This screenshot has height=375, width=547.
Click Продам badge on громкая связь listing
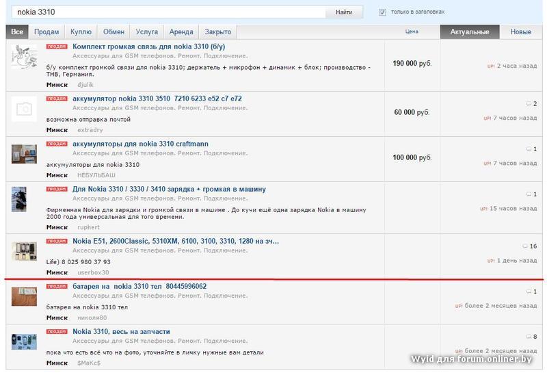click(x=57, y=47)
